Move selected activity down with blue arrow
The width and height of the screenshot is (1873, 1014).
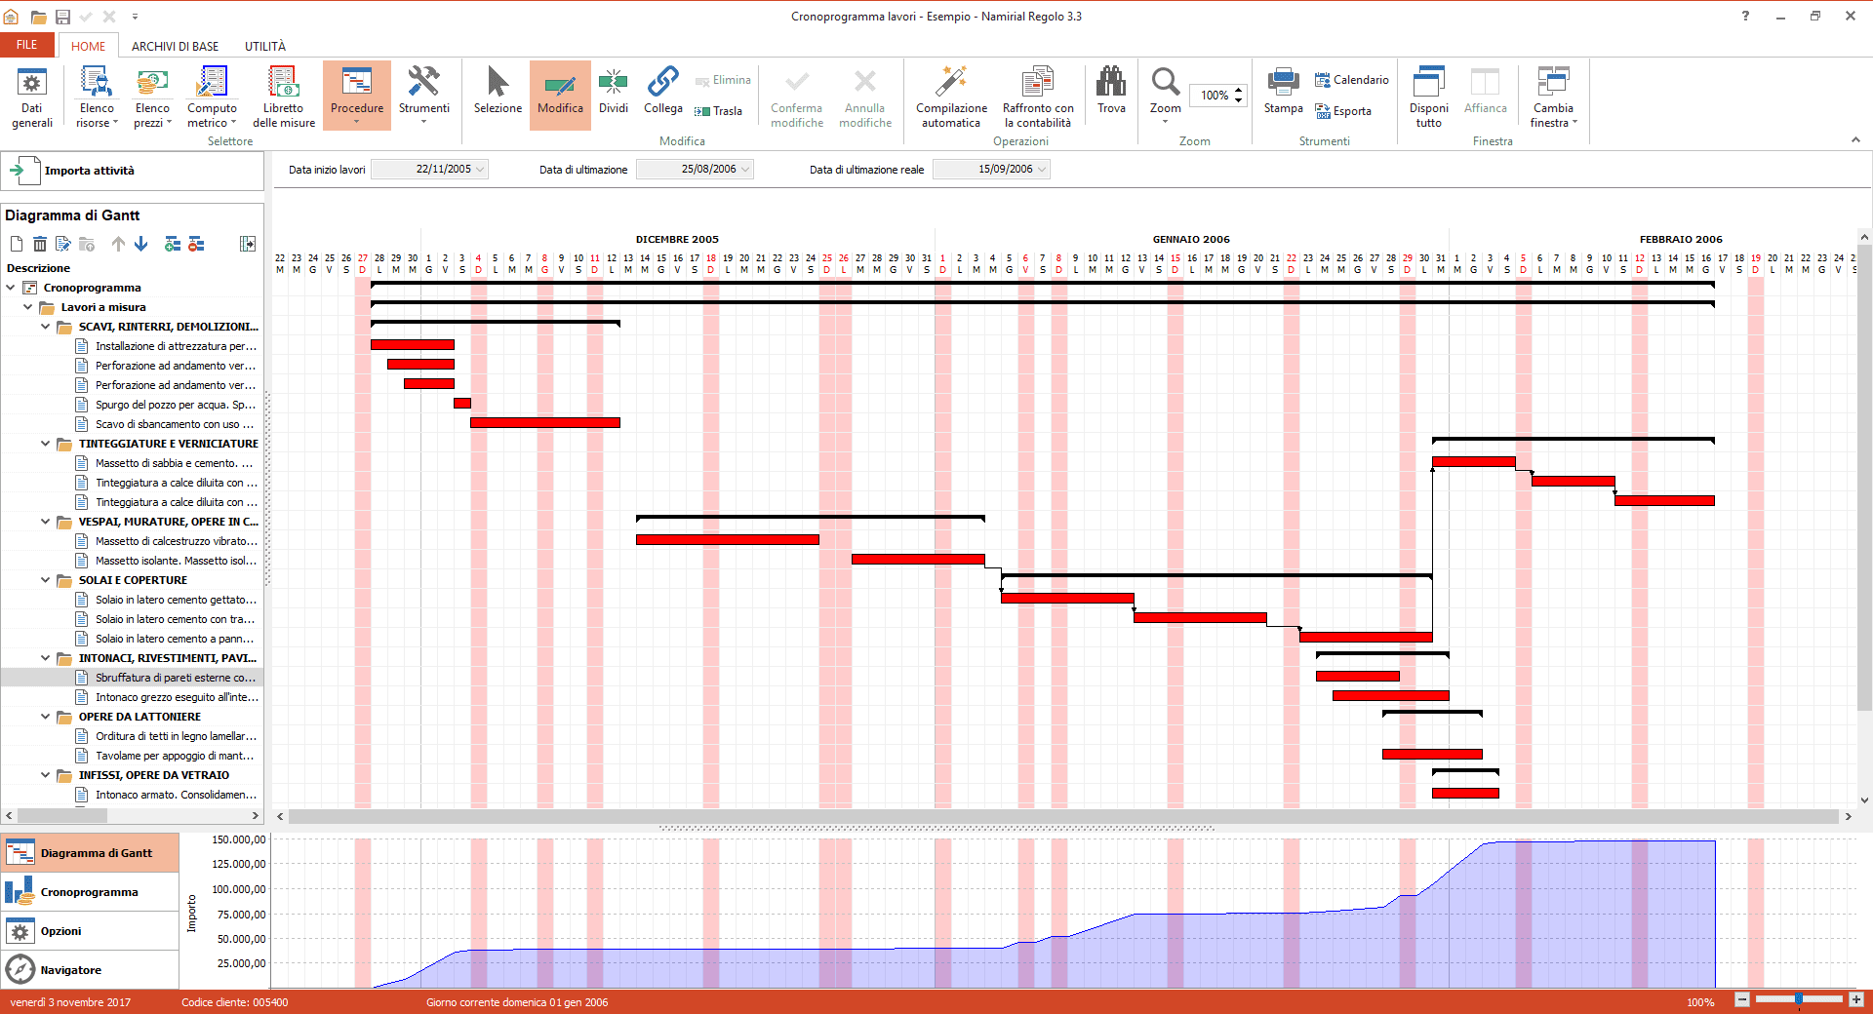click(141, 244)
